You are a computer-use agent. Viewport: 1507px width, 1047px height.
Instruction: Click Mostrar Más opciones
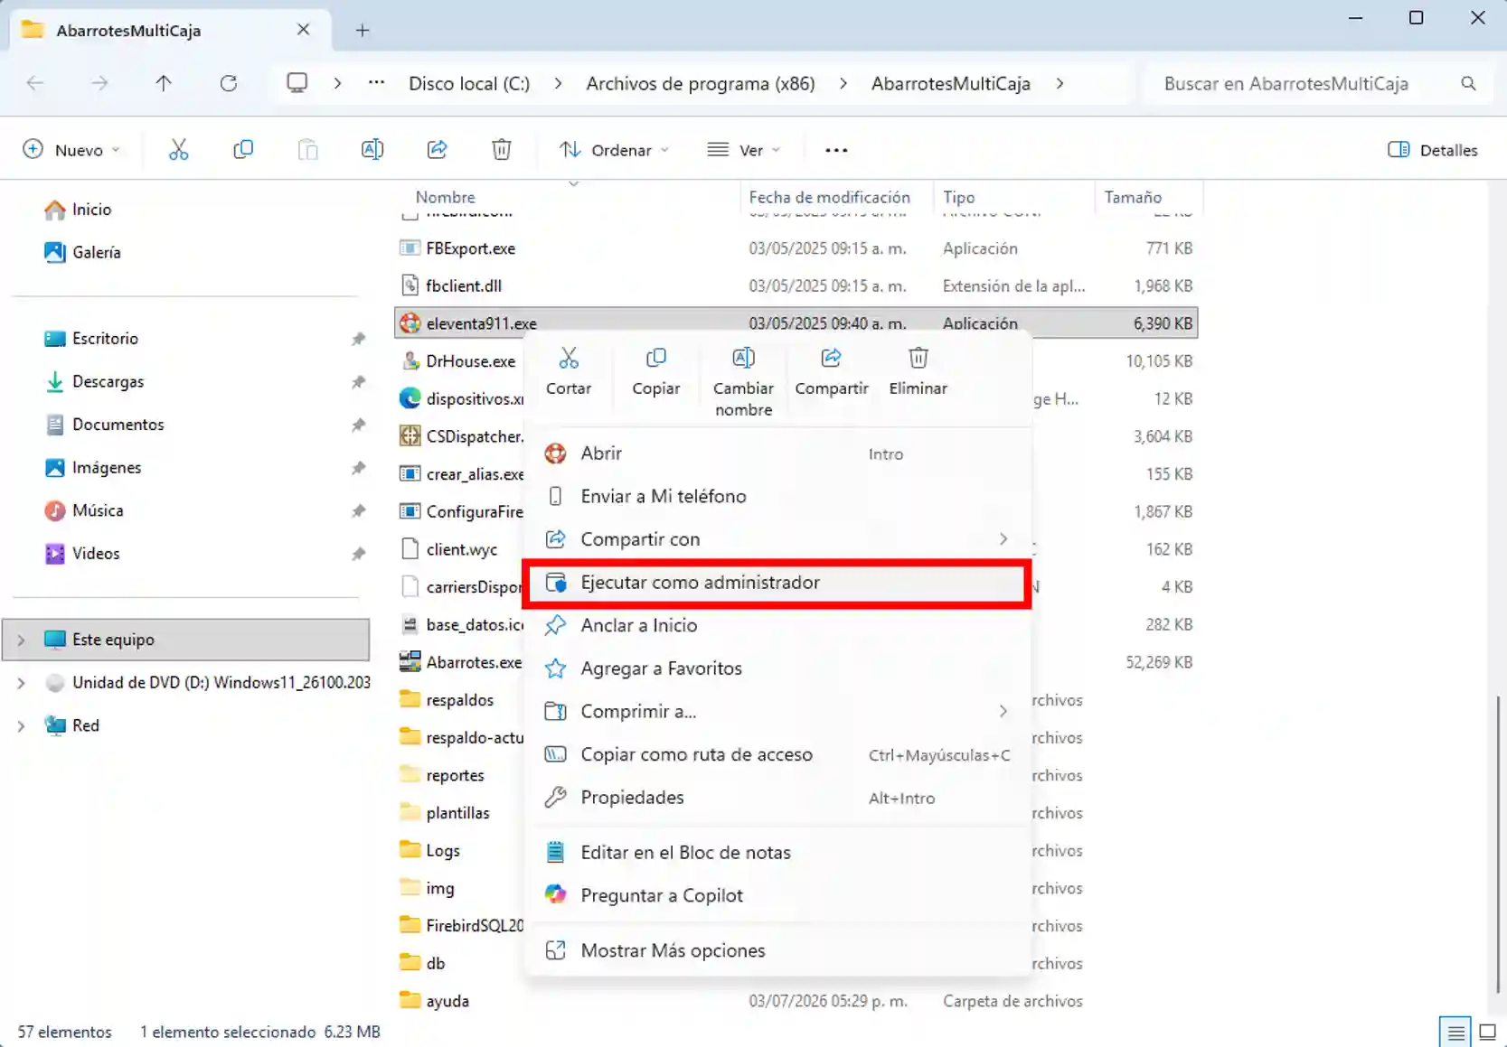(x=777, y=950)
